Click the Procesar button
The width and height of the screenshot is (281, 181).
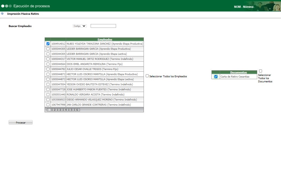pos(21,122)
